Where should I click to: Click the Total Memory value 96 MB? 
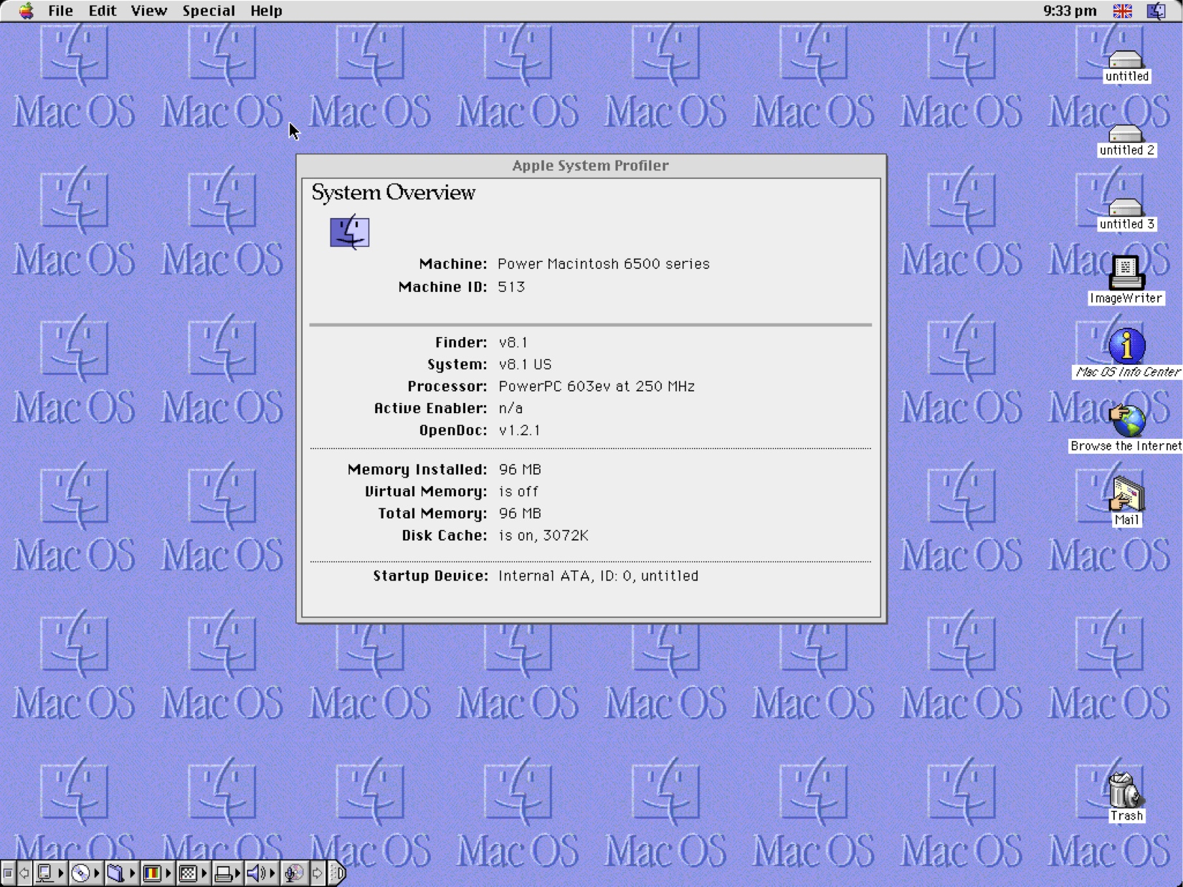(520, 513)
